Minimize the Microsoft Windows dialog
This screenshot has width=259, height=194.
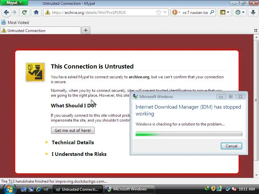(221, 97)
